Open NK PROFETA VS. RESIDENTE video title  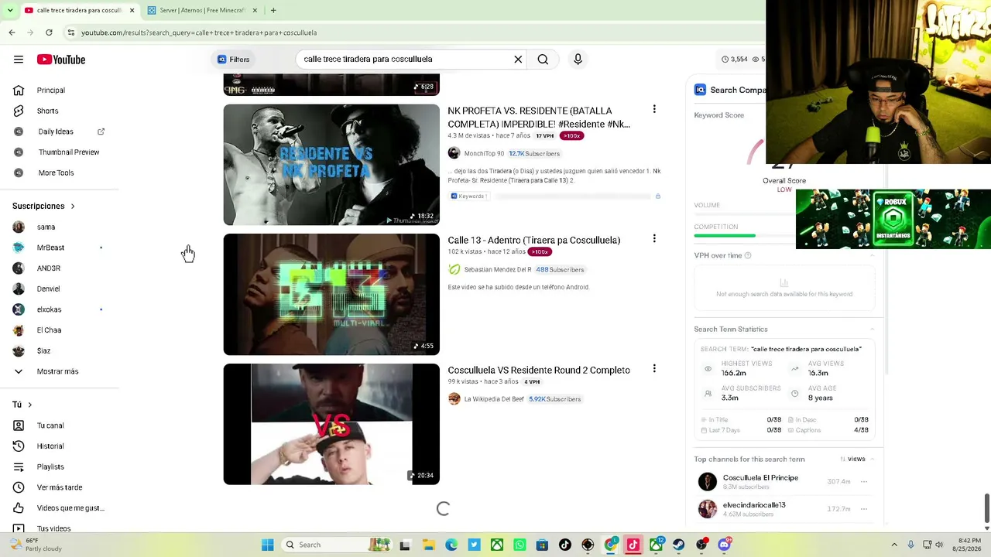[539, 117]
